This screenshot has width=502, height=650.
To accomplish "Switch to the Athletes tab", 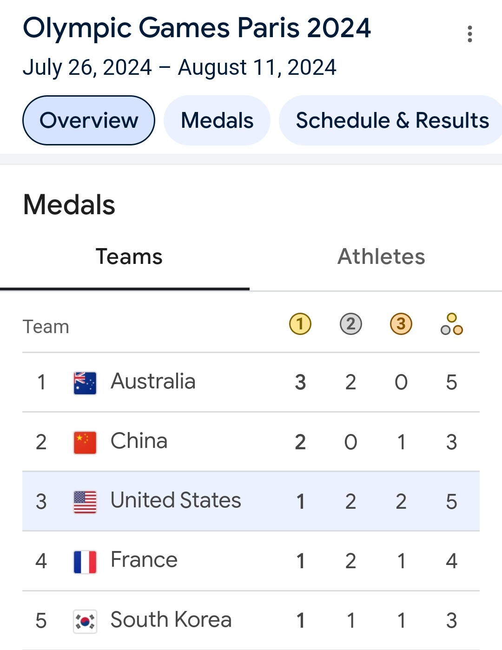I will click(381, 257).
